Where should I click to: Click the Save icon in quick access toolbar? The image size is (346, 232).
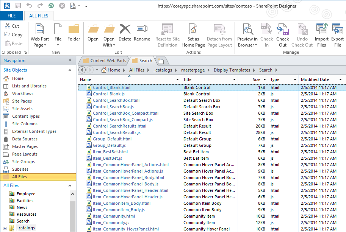coord(18,6)
